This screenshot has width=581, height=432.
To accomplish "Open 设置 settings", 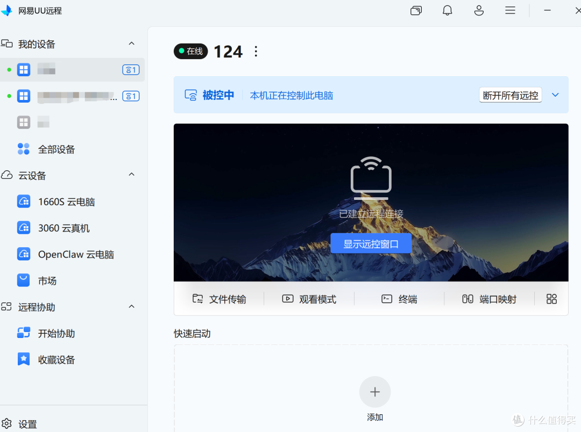I will [x=27, y=424].
